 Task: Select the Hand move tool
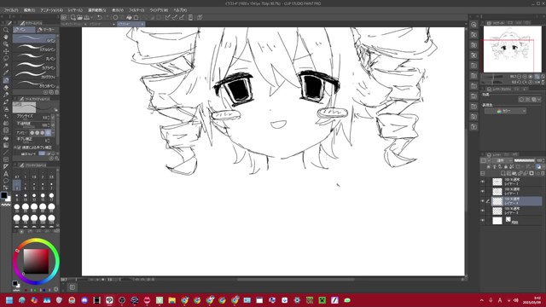[x=6, y=37]
